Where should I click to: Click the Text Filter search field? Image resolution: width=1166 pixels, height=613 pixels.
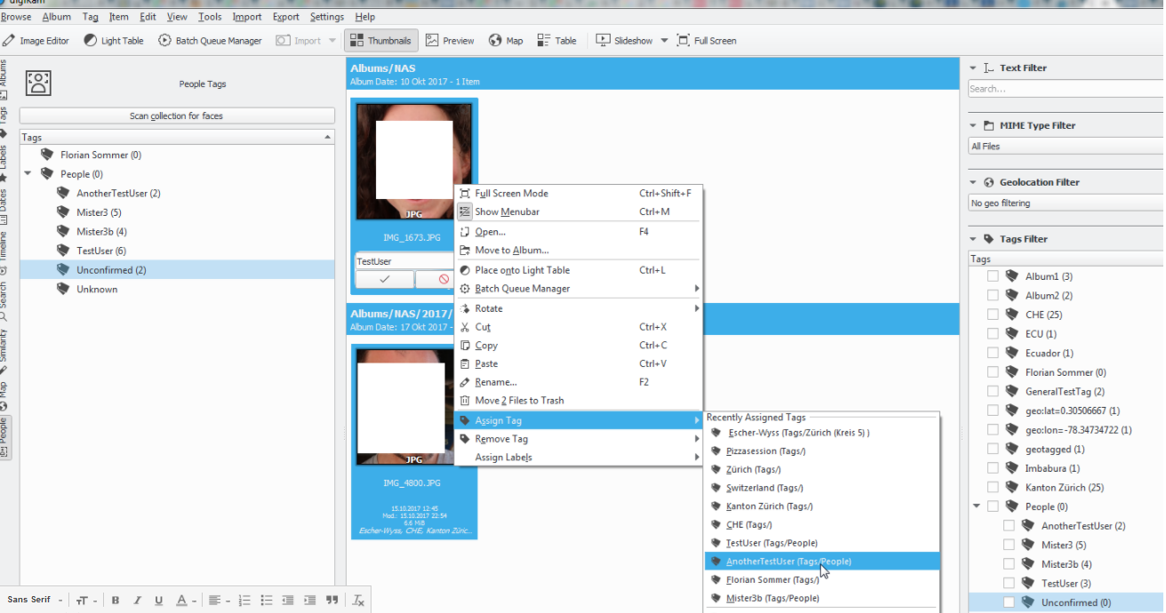[1065, 89]
